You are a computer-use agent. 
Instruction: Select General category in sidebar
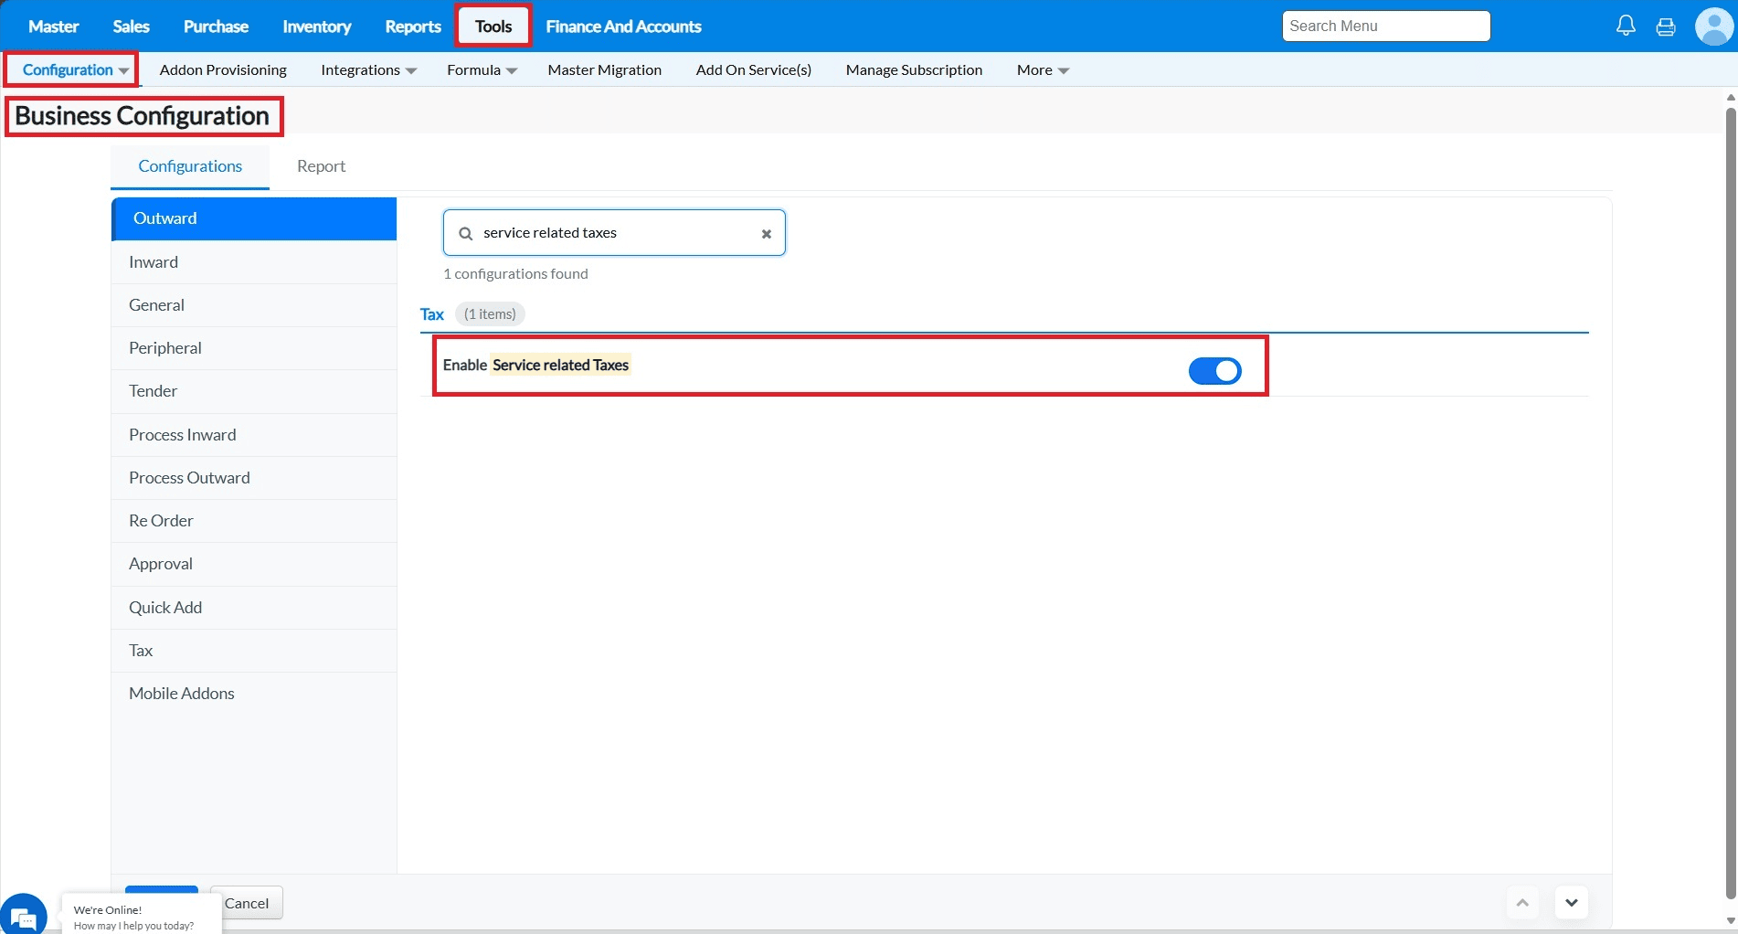tap(254, 305)
